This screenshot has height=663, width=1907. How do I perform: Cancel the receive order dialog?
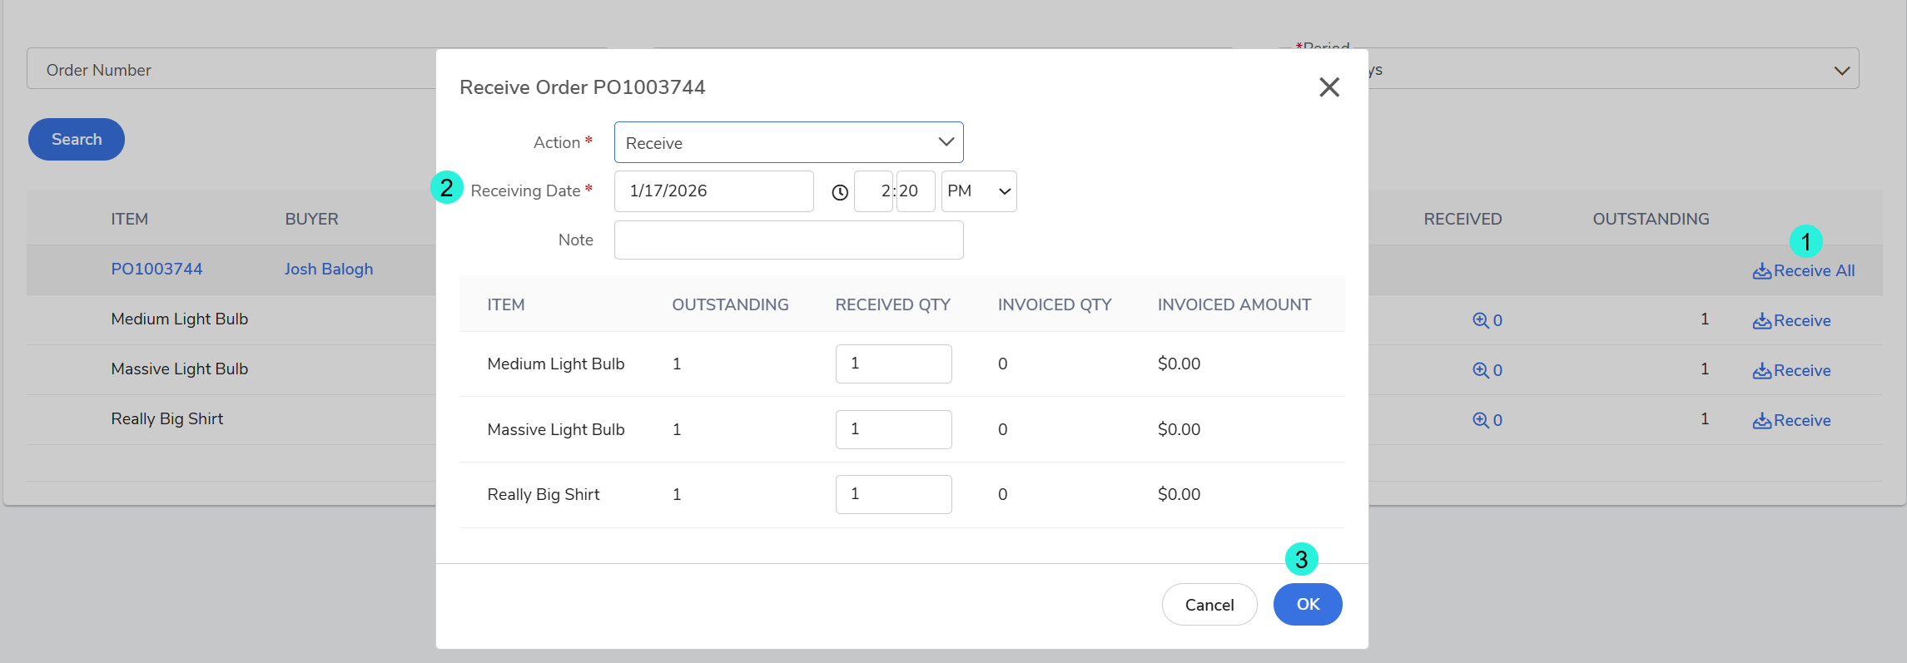tap(1209, 605)
